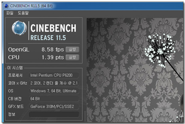This screenshot has width=185, height=124.
Task: Select the CB 버전 64 Bit value
Action: click(x=54, y=99)
